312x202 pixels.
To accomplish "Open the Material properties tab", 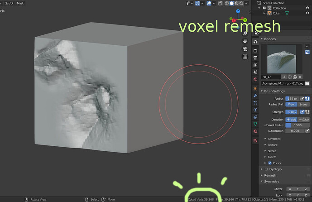I will pos(255,131).
